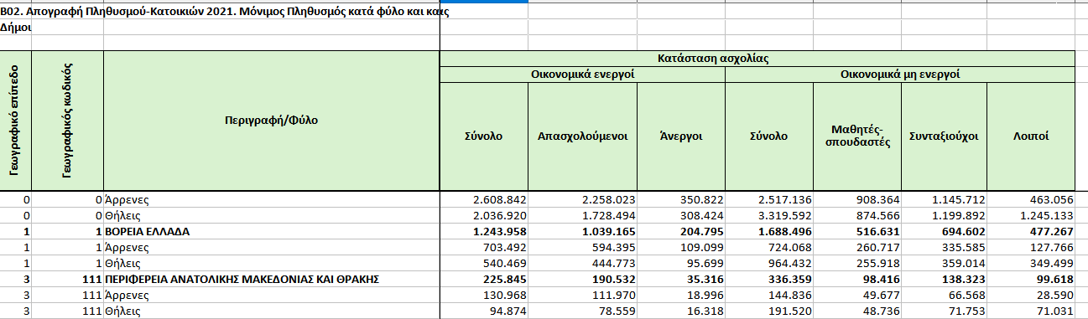
Task: Select the bold value 1.688.496
Action: [x=769, y=232]
